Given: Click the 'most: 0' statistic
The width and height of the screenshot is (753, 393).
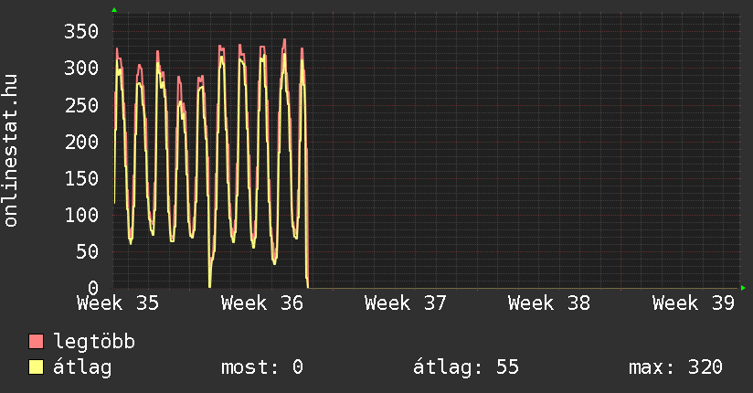Looking at the screenshot, I should point(262,367).
